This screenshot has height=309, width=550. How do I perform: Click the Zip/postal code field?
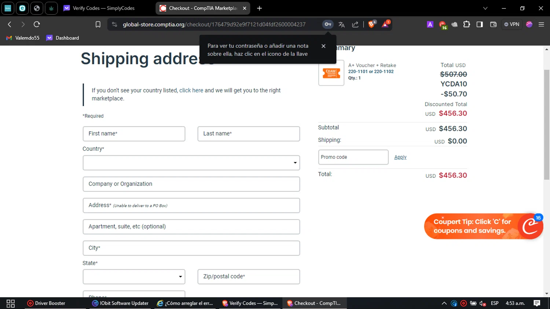tap(249, 277)
